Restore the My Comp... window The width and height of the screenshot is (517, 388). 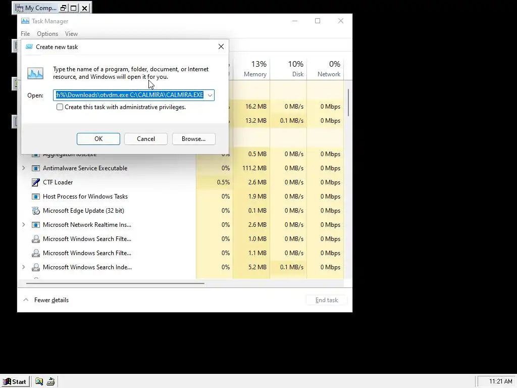[63, 8]
